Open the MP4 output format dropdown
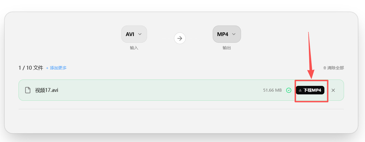The width and height of the screenshot is (365, 142). coord(227,34)
